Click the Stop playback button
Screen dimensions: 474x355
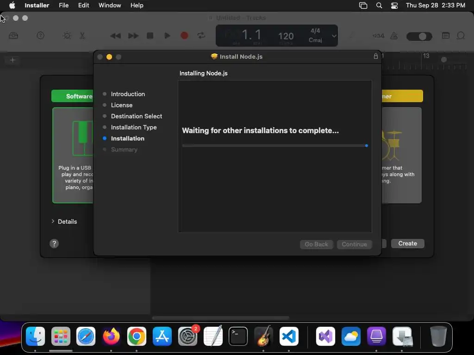tap(150, 36)
